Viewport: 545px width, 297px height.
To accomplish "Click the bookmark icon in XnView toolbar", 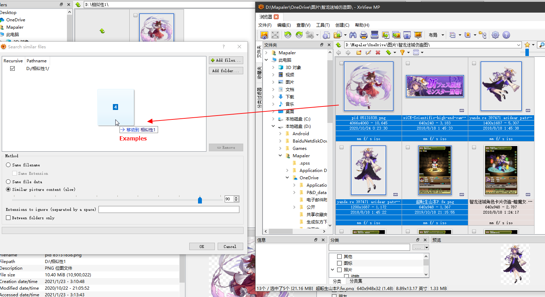I will [x=467, y=35].
